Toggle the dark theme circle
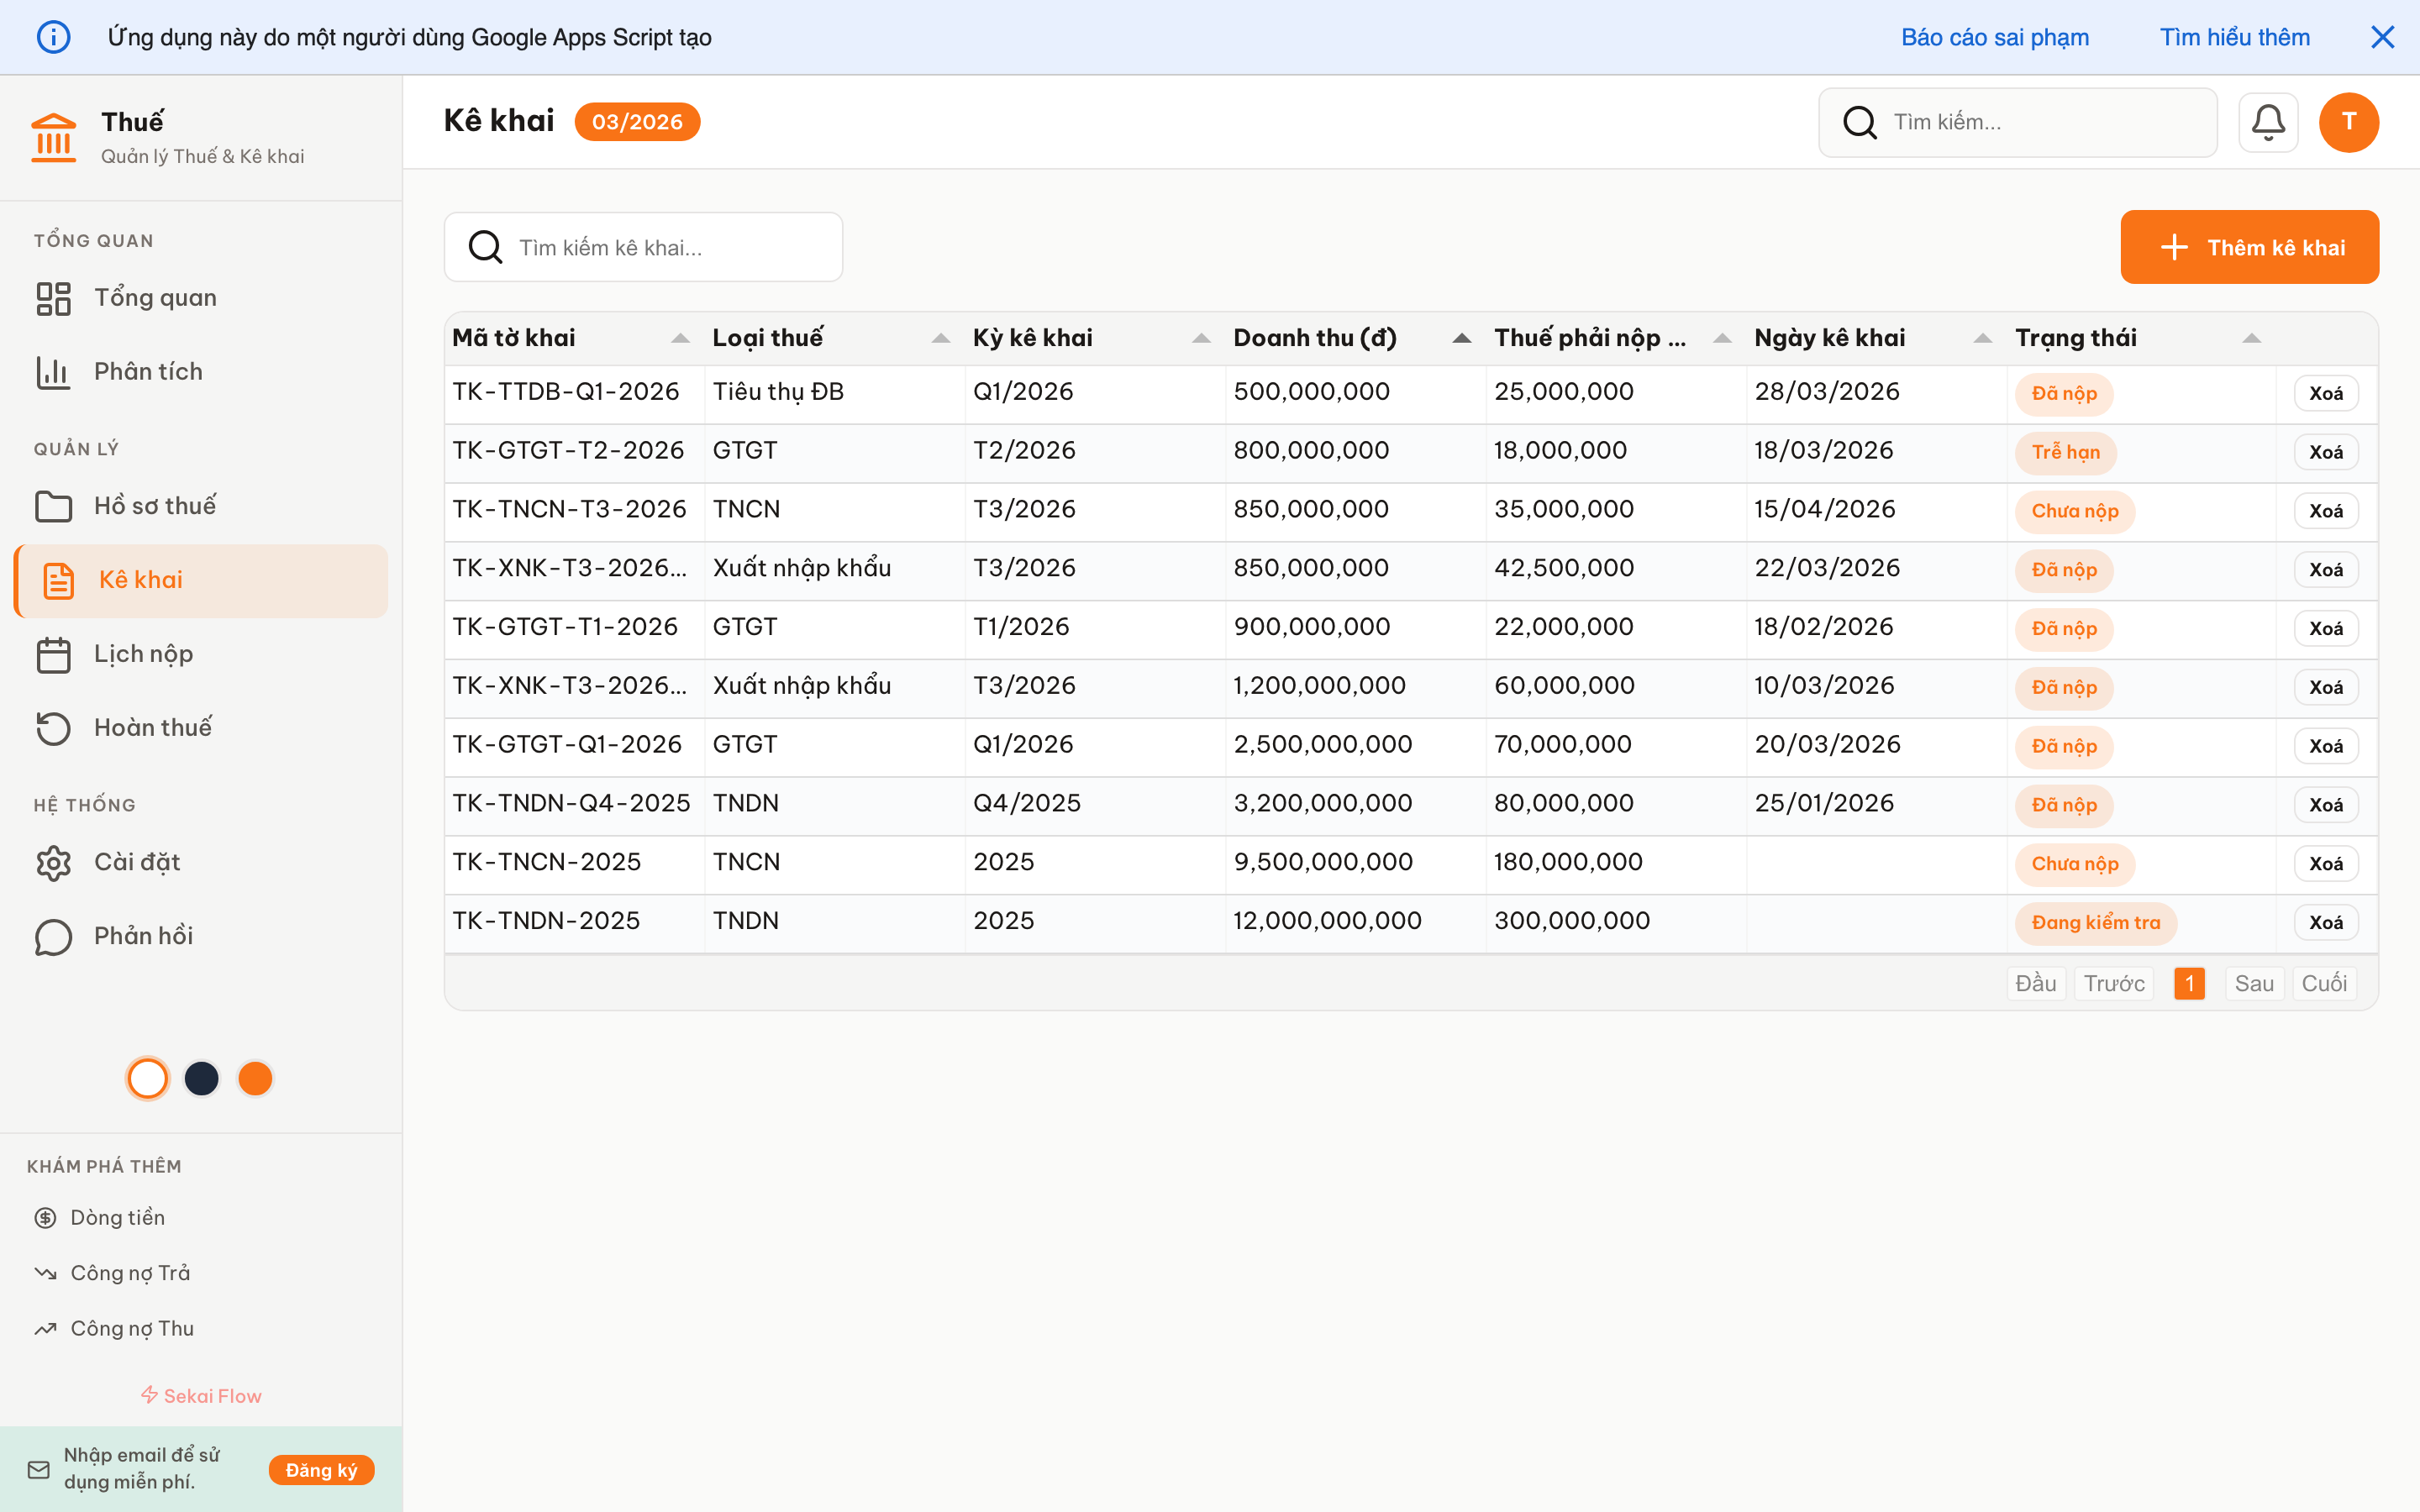The height and width of the screenshot is (1512, 2420). click(x=201, y=1078)
